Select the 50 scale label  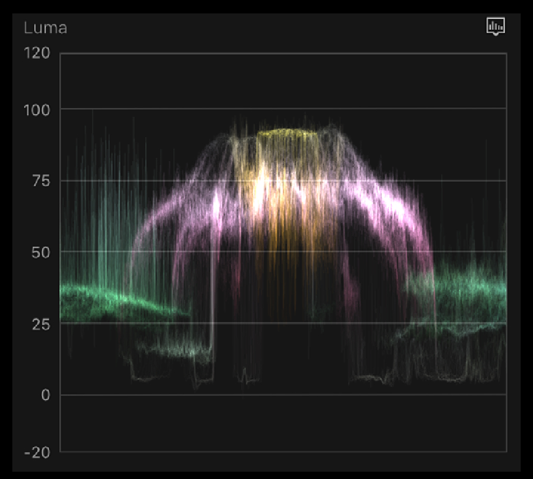40,252
